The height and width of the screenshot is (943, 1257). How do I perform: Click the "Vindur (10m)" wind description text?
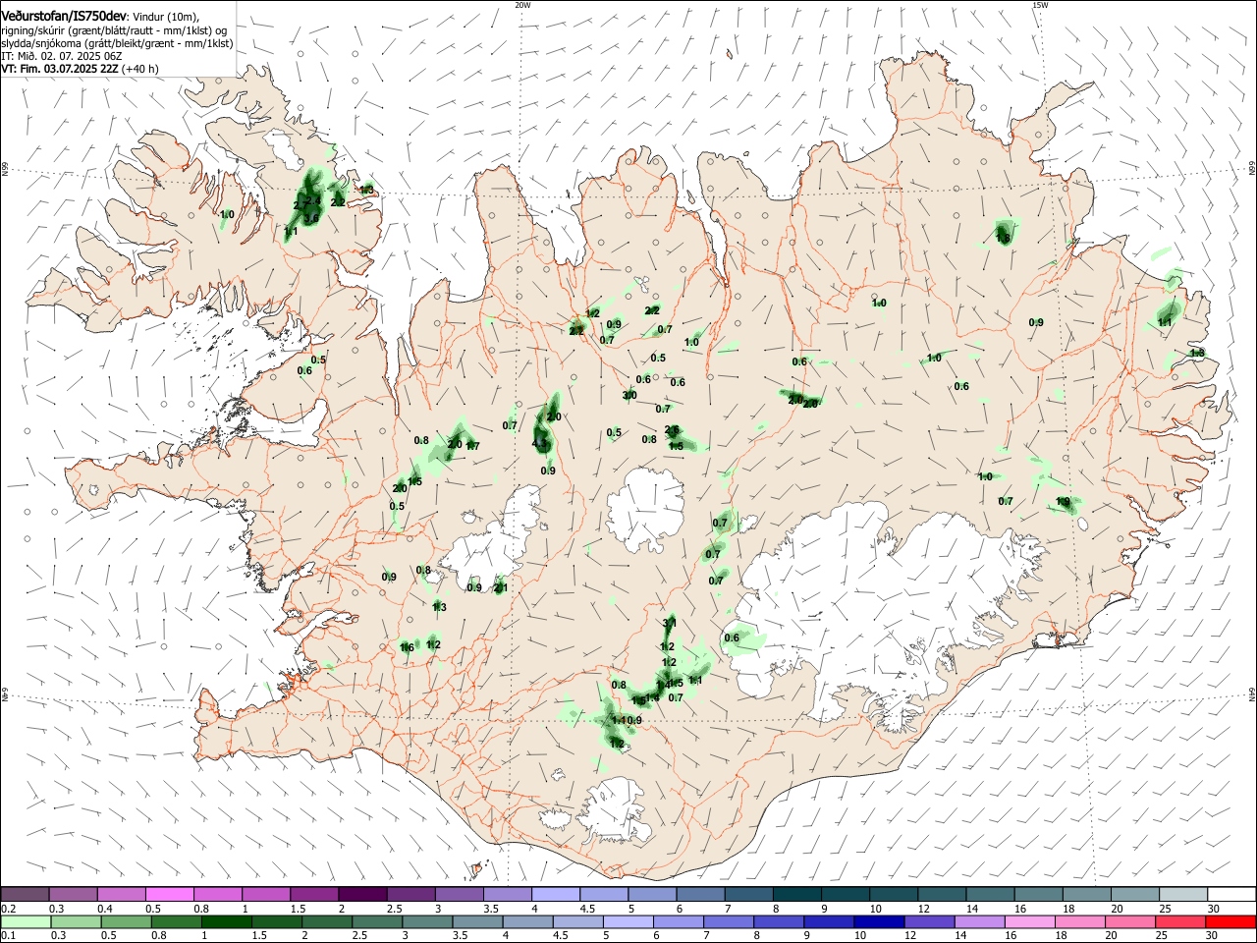click(166, 17)
